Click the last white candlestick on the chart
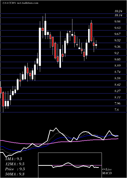This screenshot has height=178, width=127. 96,45
